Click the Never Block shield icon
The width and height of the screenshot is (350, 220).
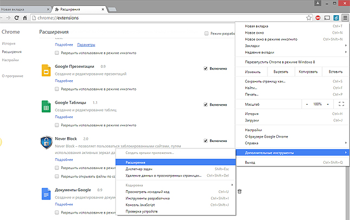(46, 143)
